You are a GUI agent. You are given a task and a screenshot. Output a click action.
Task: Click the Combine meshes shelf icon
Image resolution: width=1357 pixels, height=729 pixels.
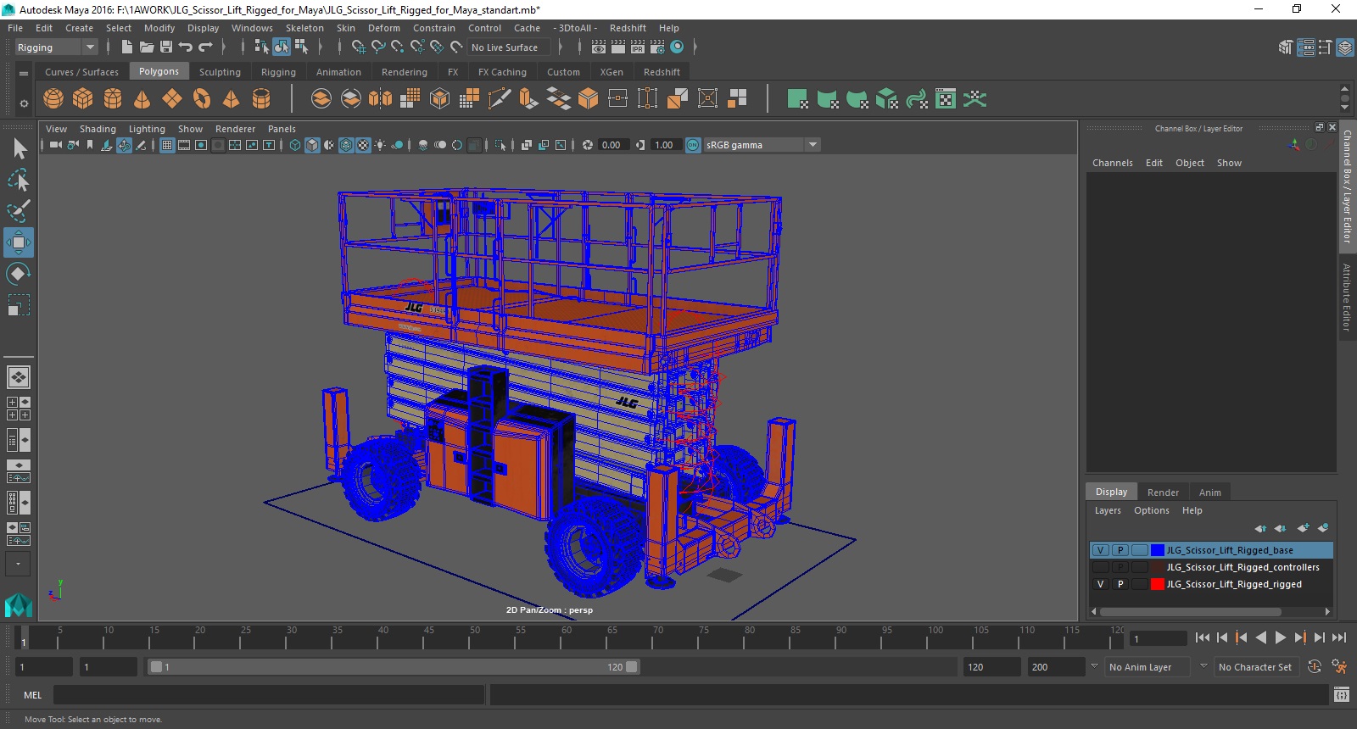tap(321, 99)
